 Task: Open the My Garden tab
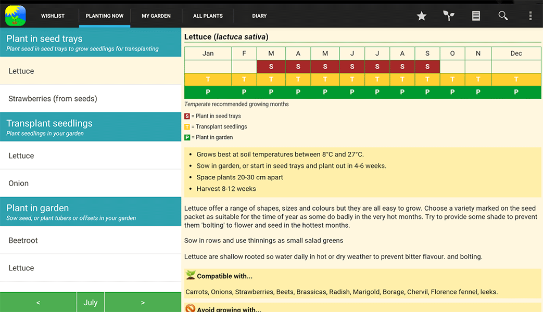point(156,16)
